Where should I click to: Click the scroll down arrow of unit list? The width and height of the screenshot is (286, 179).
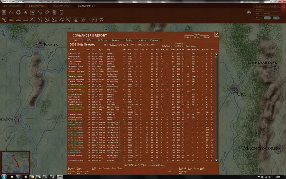pos(216,160)
